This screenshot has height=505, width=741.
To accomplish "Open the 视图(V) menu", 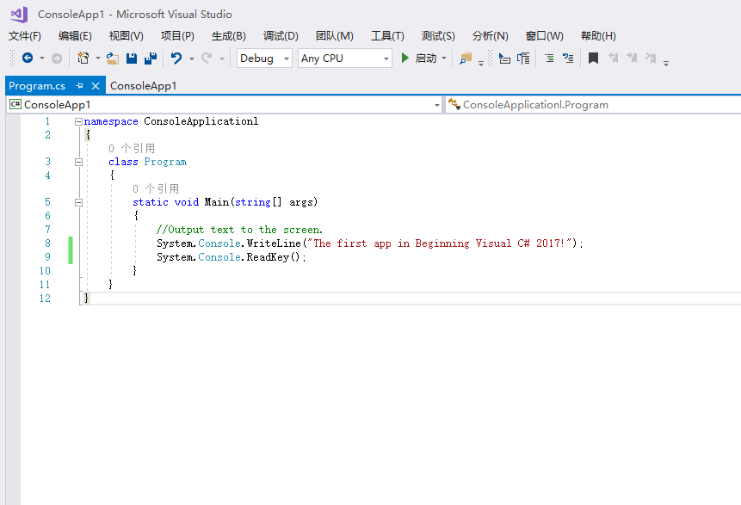I will (x=127, y=36).
